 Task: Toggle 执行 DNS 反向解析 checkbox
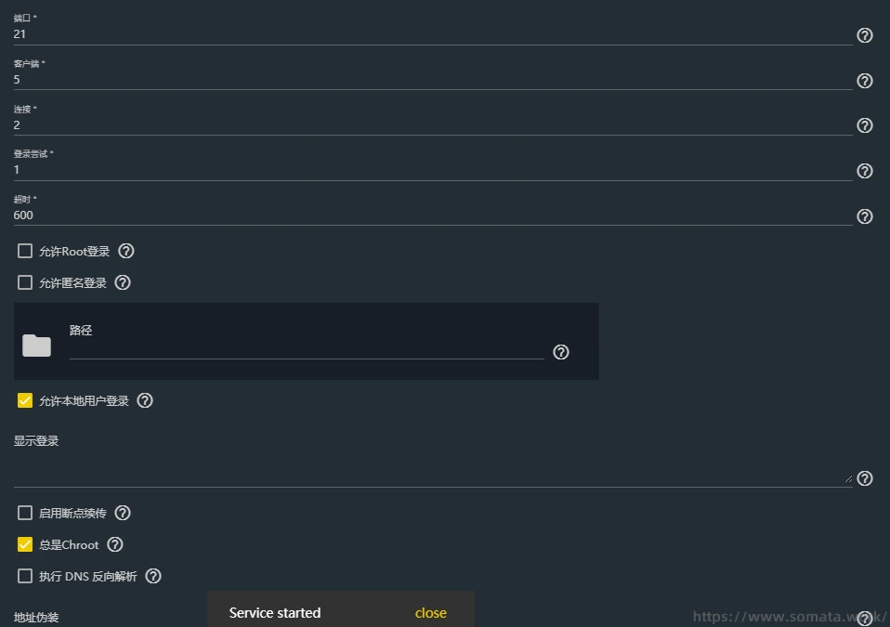(25, 576)
